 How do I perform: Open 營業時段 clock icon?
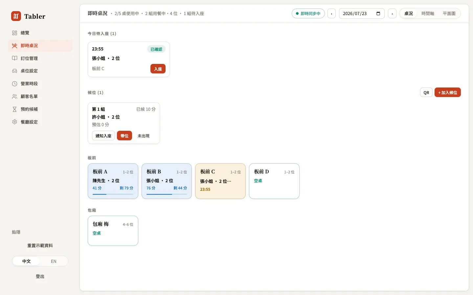tap(14, 84)
